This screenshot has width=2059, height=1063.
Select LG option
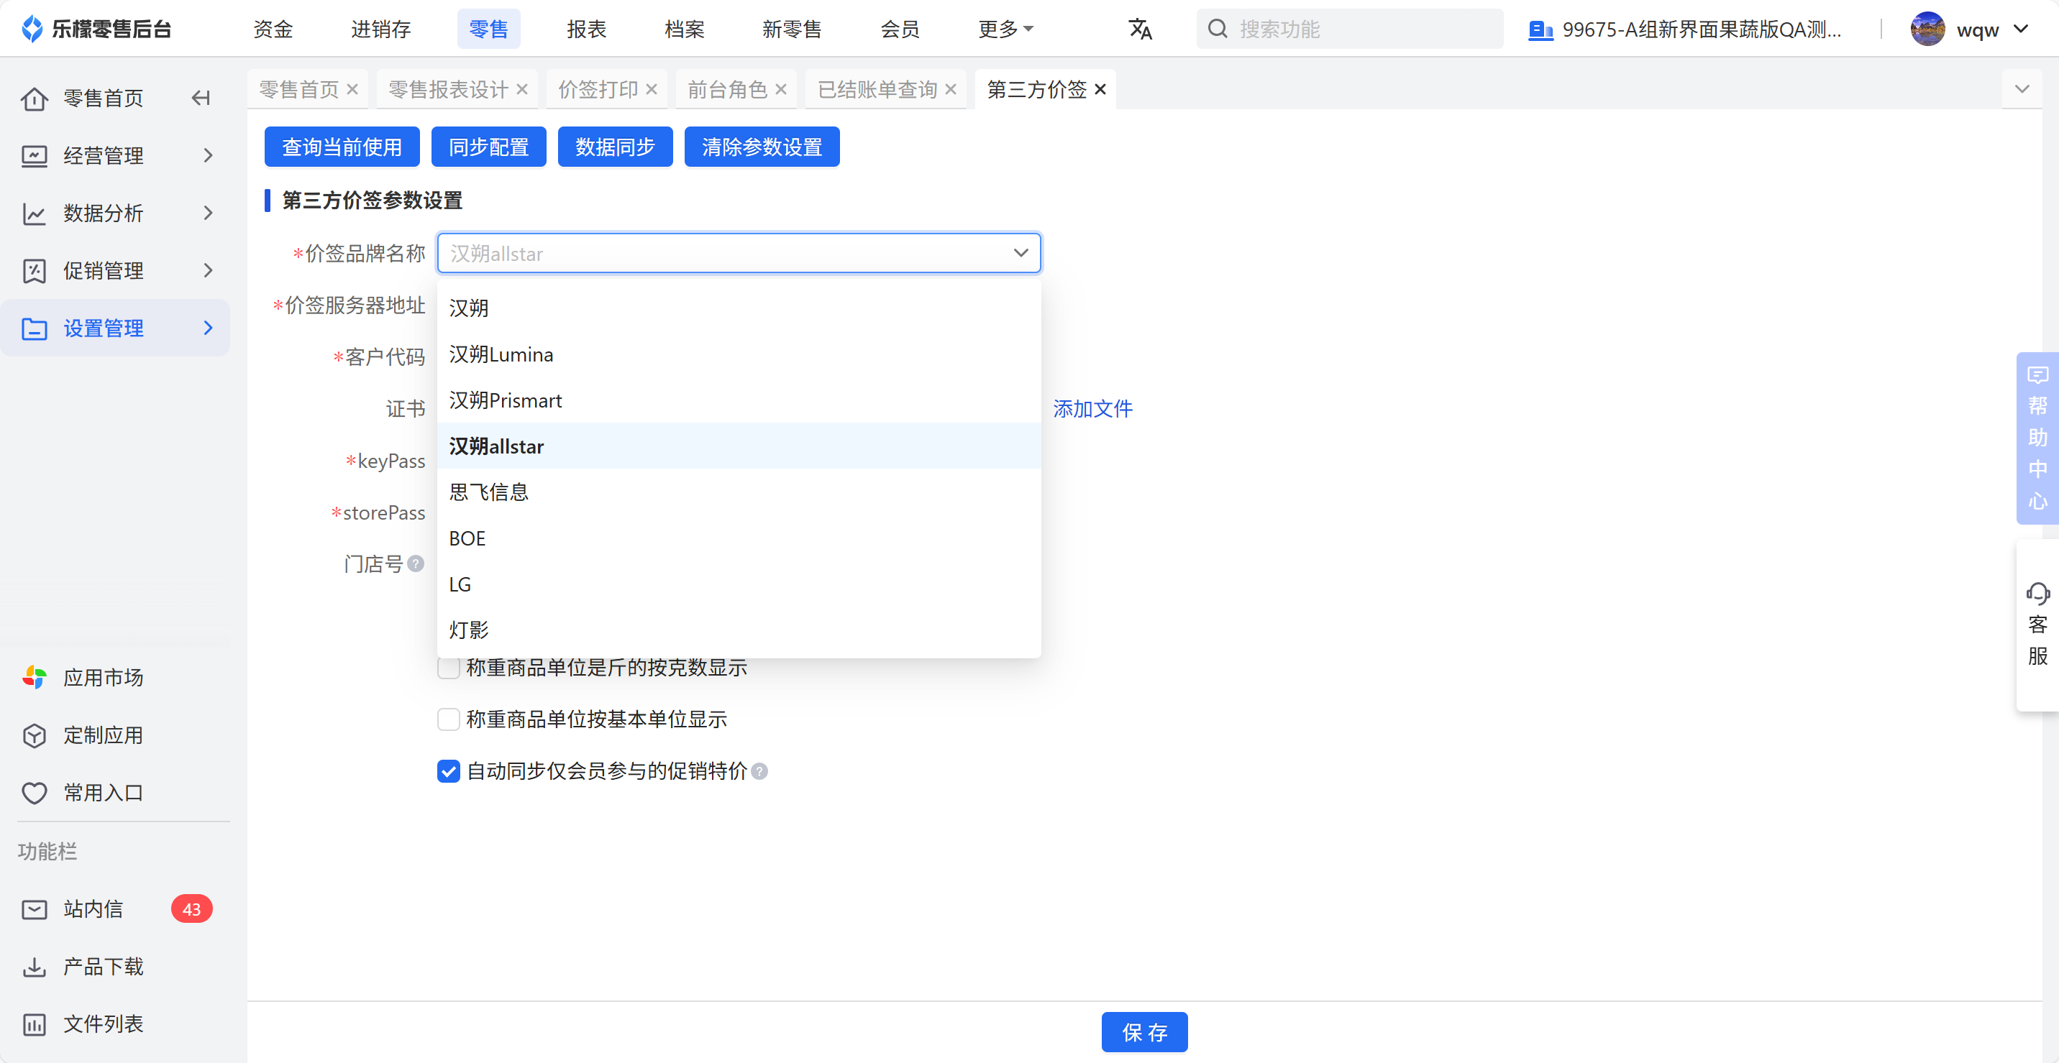[x=739, y=584]
